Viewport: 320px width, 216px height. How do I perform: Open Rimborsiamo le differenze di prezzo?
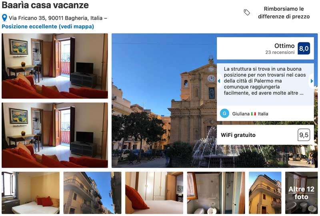point(284,13)
